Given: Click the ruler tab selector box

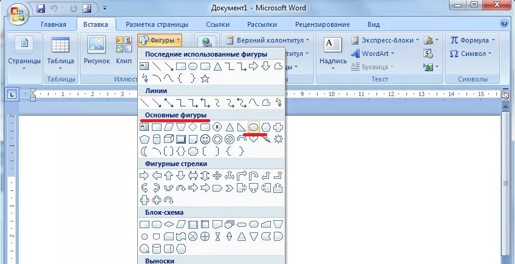Looking at the screenshot, I should click(x=12, y=95).
